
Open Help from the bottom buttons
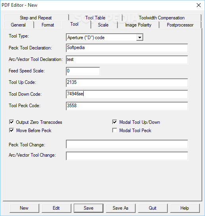pyautogui.click(x=185, y=208)
